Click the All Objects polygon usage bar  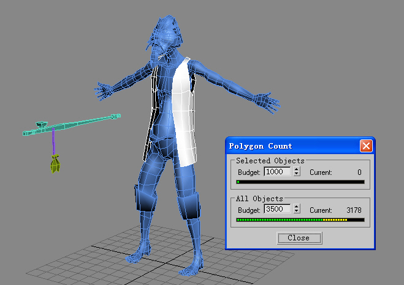tap(300, 220)
